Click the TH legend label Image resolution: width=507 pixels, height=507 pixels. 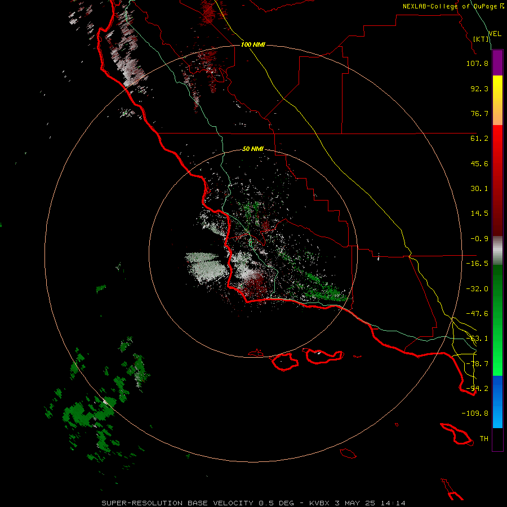pyautogui.click(x=484, y=439)
